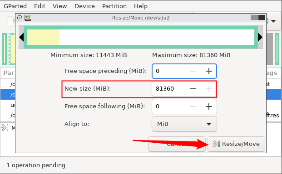The height and width of the screenshot is (174, 282).
Task: Click the 'Minimum size: 11443 MiB' label
Action: [x=89, y=55]
